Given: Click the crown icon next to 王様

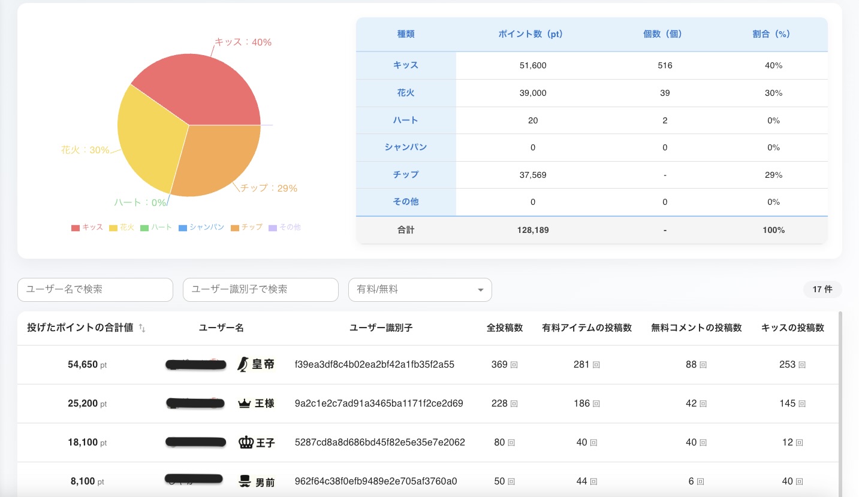Looking at the screenshot, I should pyautogui.click(x=245, y=403).
